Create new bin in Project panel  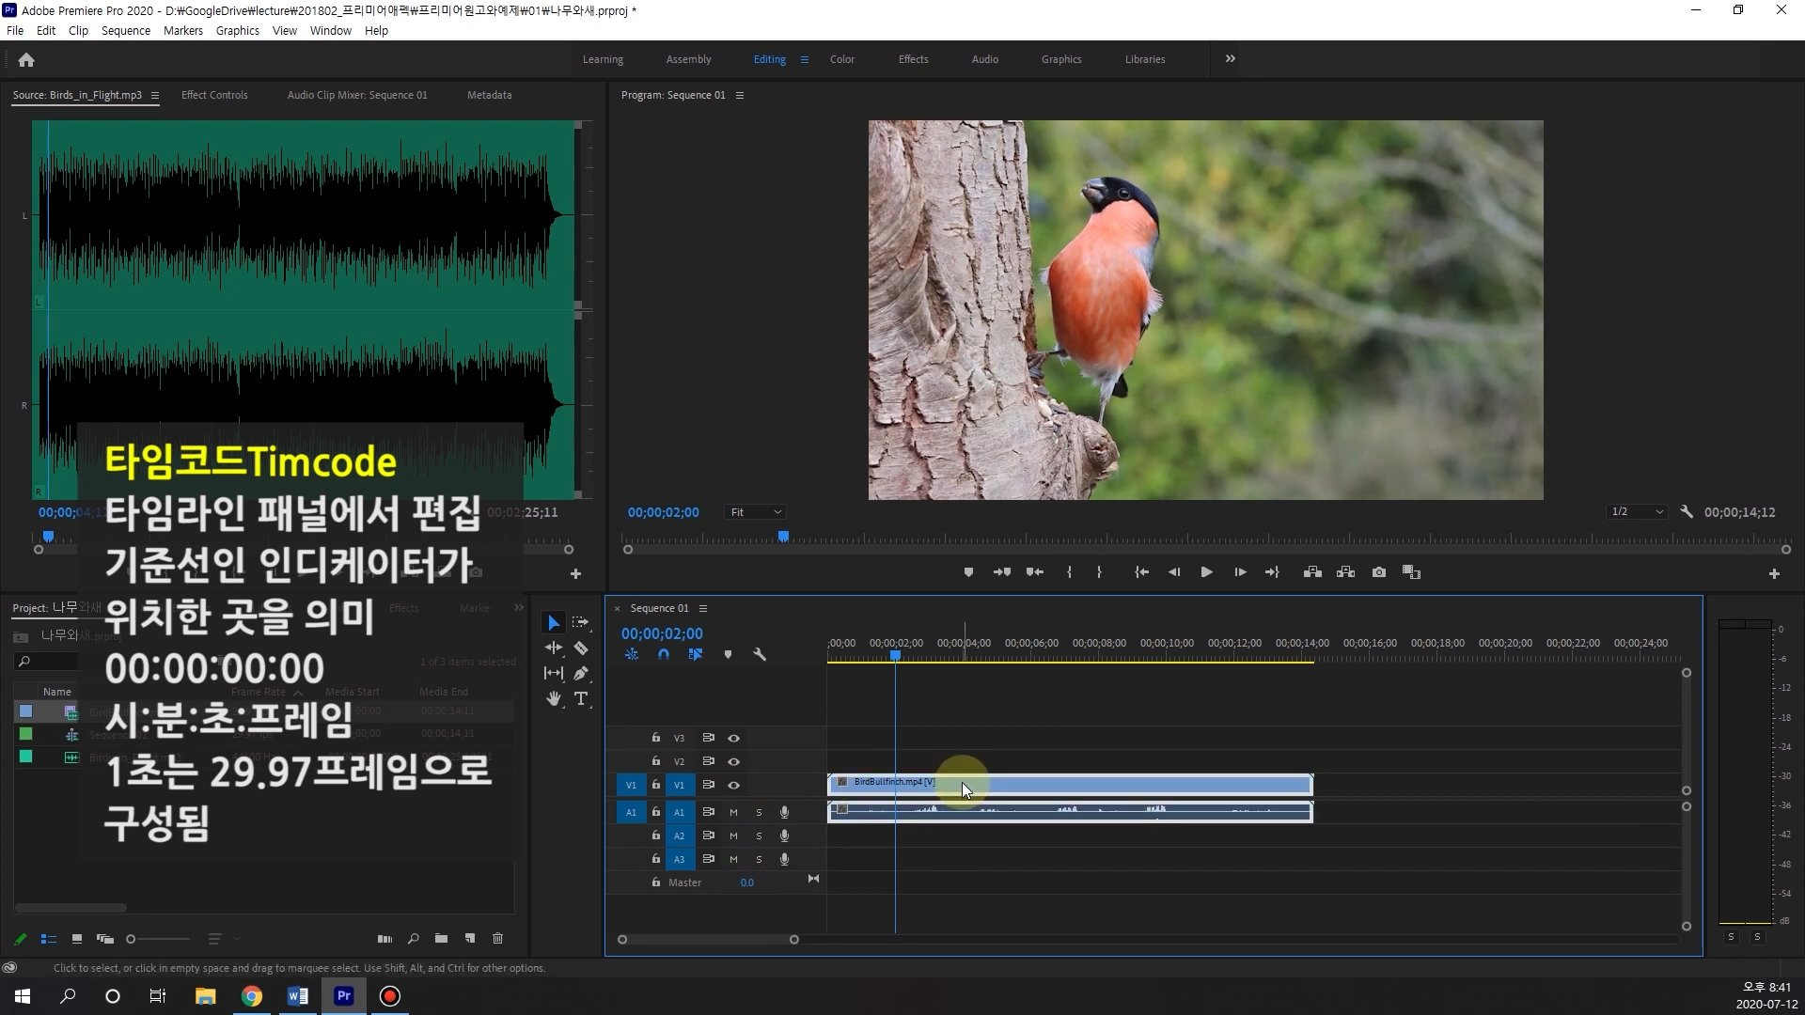(441, 938)
